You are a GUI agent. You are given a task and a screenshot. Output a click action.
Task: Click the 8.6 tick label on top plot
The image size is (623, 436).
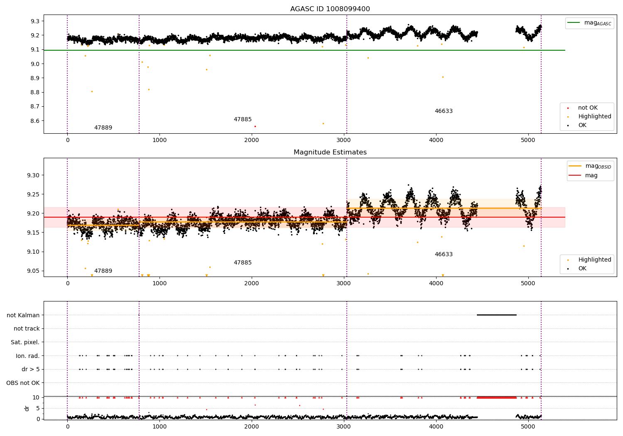[35, 121]
